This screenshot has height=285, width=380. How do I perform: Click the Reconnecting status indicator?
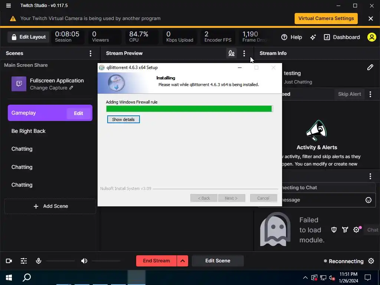tap(344, 261)
